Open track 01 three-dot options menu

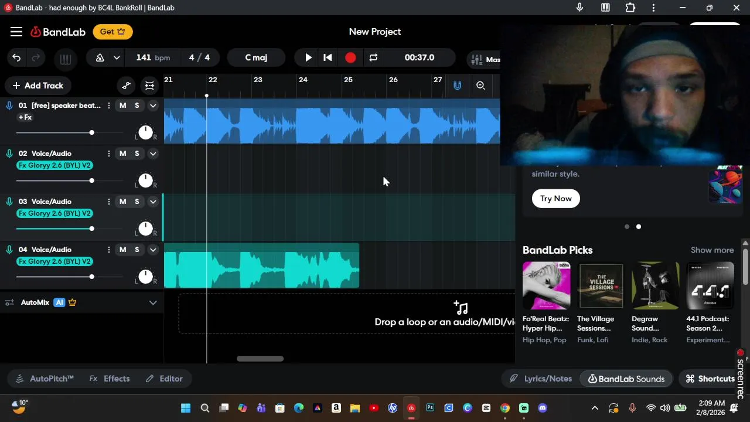point(109,105)
